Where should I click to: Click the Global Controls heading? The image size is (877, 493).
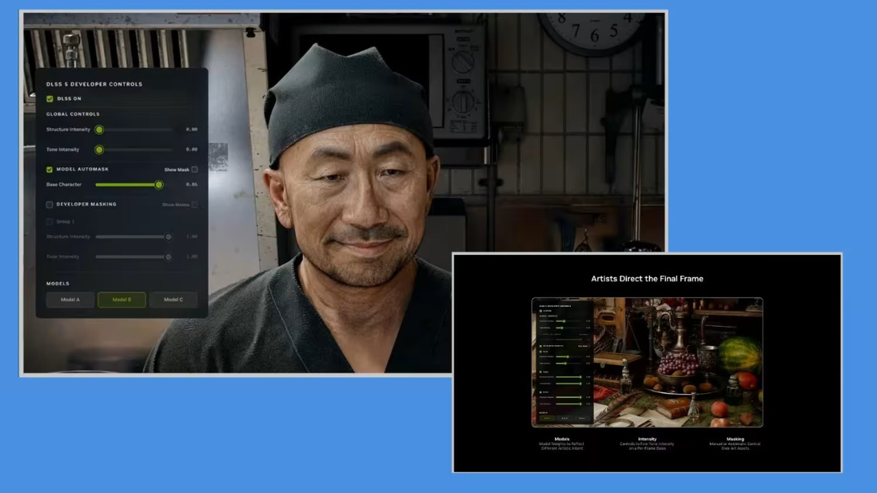[73, 114]
